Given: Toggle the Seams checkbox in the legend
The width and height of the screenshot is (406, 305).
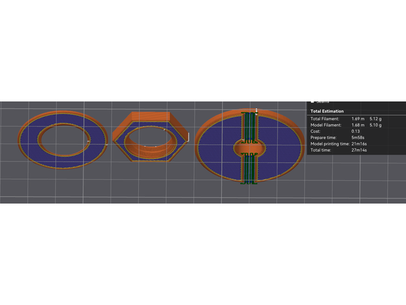Looking at the screenshot, I should click(312, 102).
